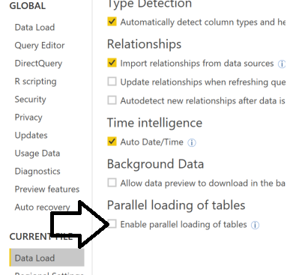
Task: Open the DirectQuery settings page
Action: click(x=38, y=64)
